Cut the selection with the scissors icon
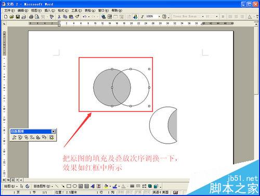Viewport: 260px width, 196px height. 59,17
